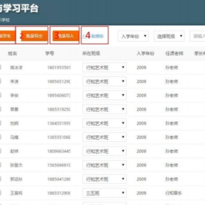Click student number starting 136555106
Viewport: 205px width, 205px height.
59,137
